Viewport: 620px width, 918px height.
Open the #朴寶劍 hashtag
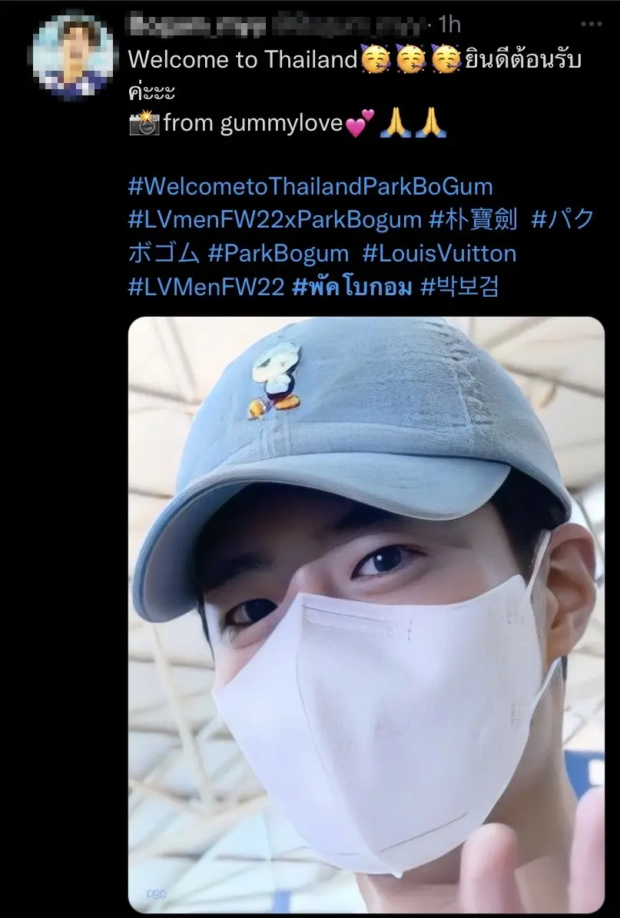pyautogui.click(x=473, y=220)
